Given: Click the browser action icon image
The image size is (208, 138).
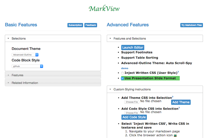Looking at the screenshot, I should (x=175, y=136).
